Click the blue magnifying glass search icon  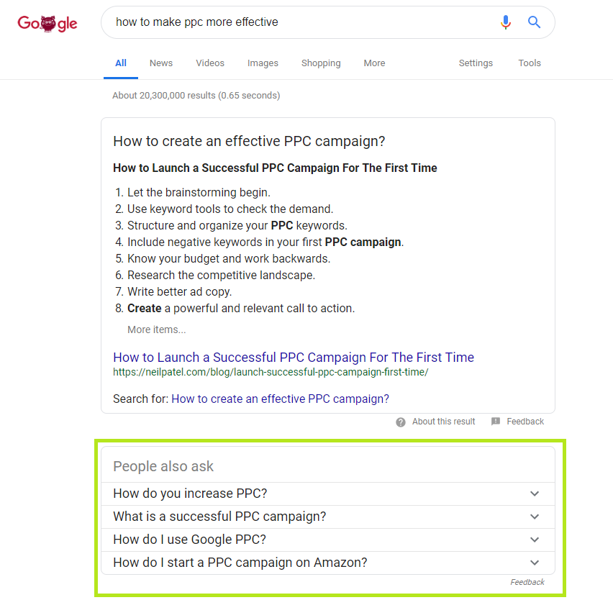click(x=534, y=22)
